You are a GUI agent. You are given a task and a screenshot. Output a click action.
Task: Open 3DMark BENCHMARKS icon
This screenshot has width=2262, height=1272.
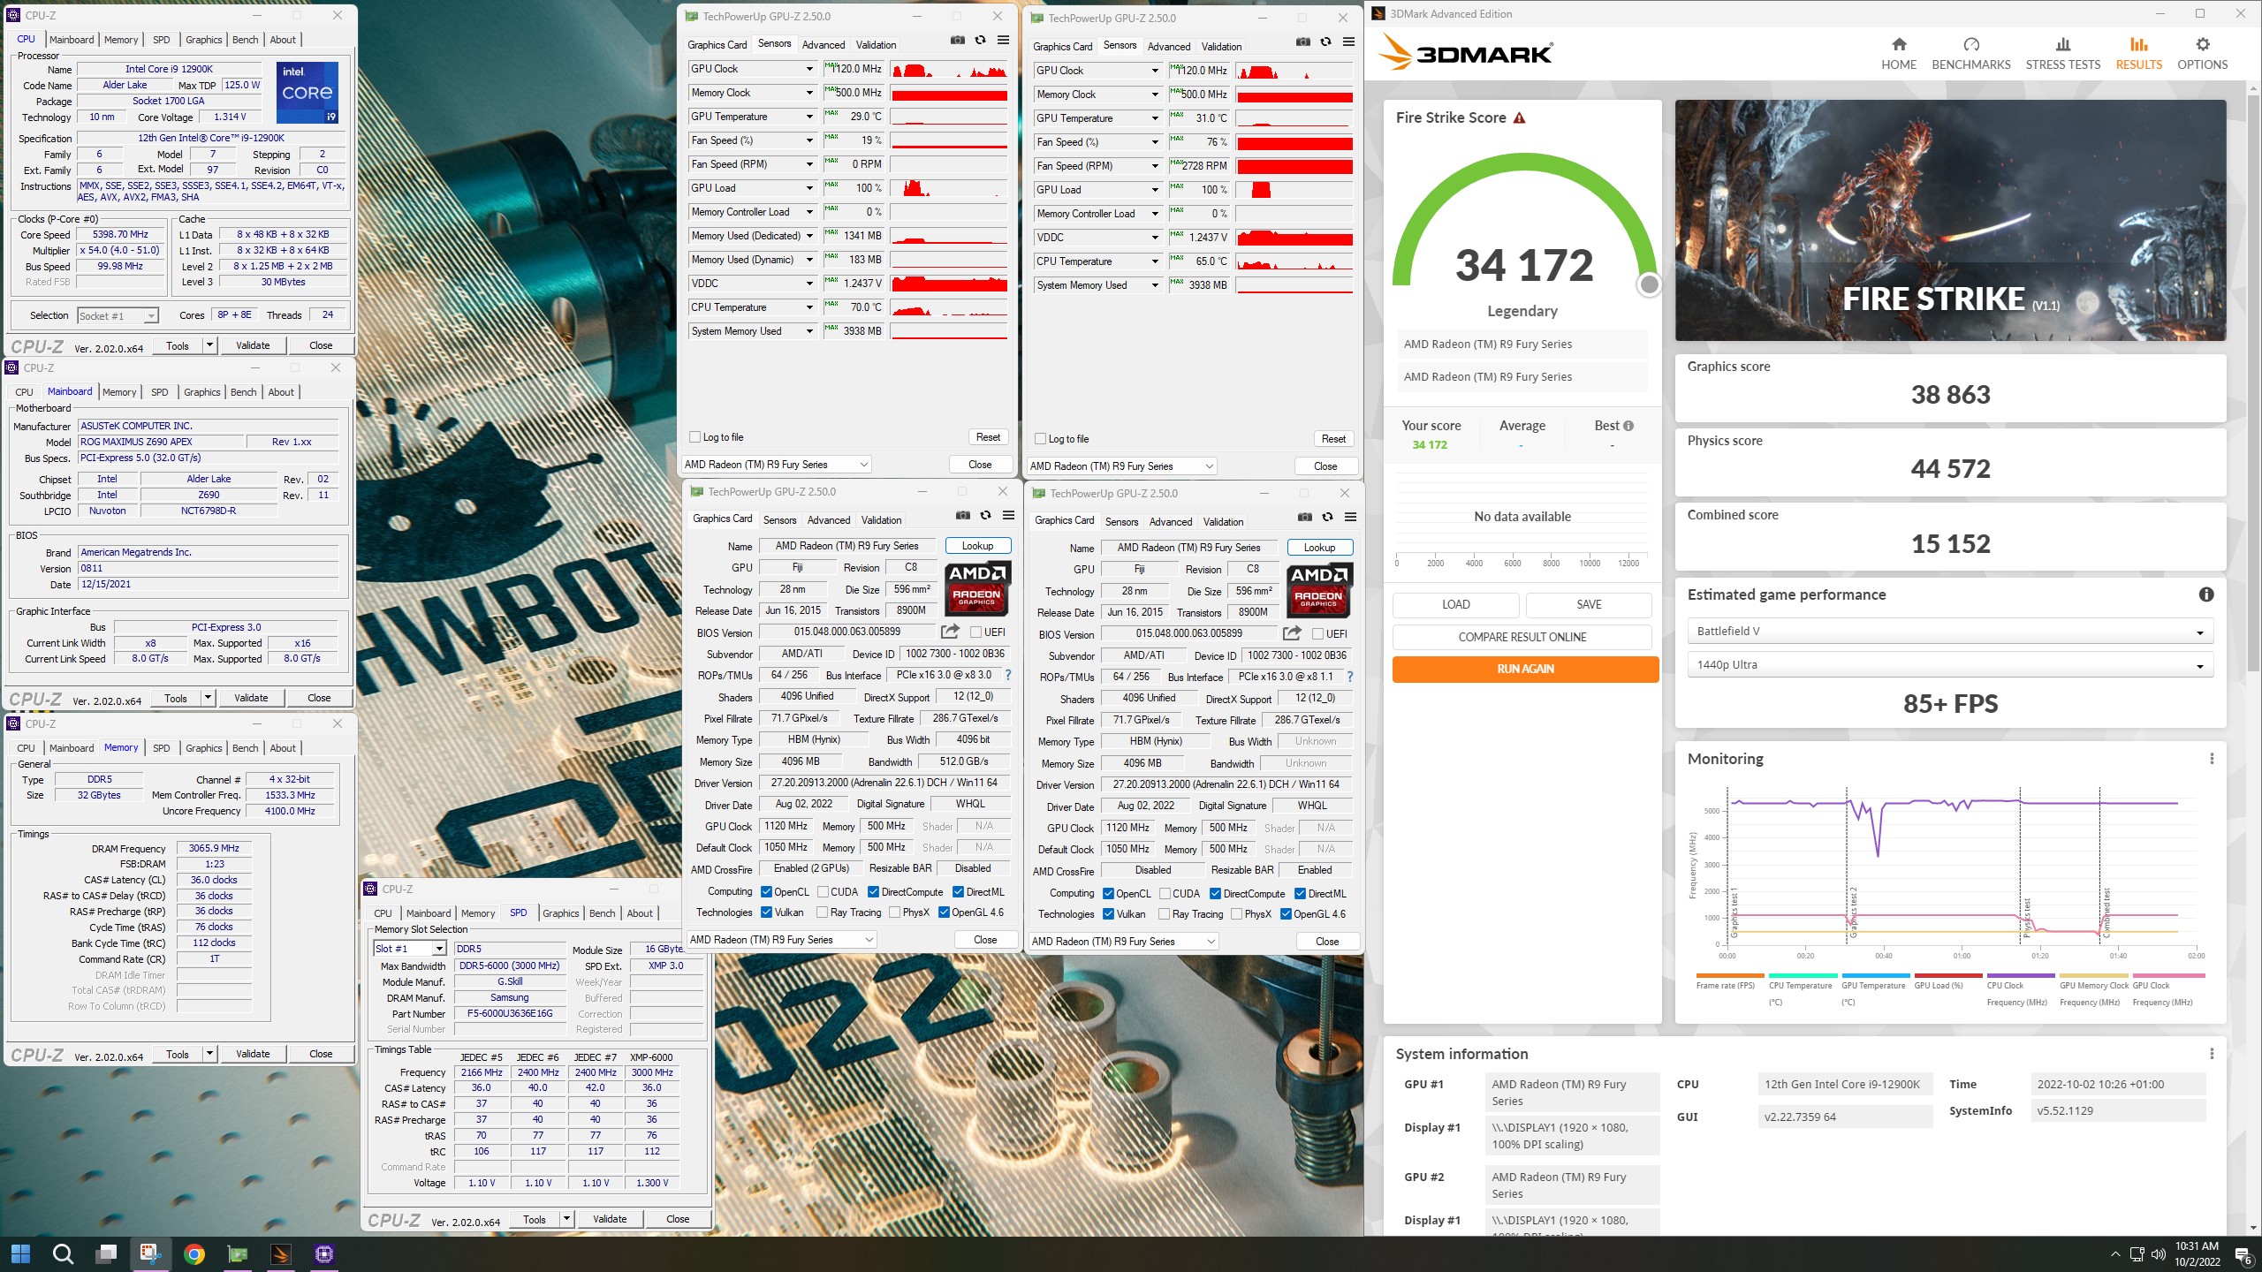pos(1971,45)
